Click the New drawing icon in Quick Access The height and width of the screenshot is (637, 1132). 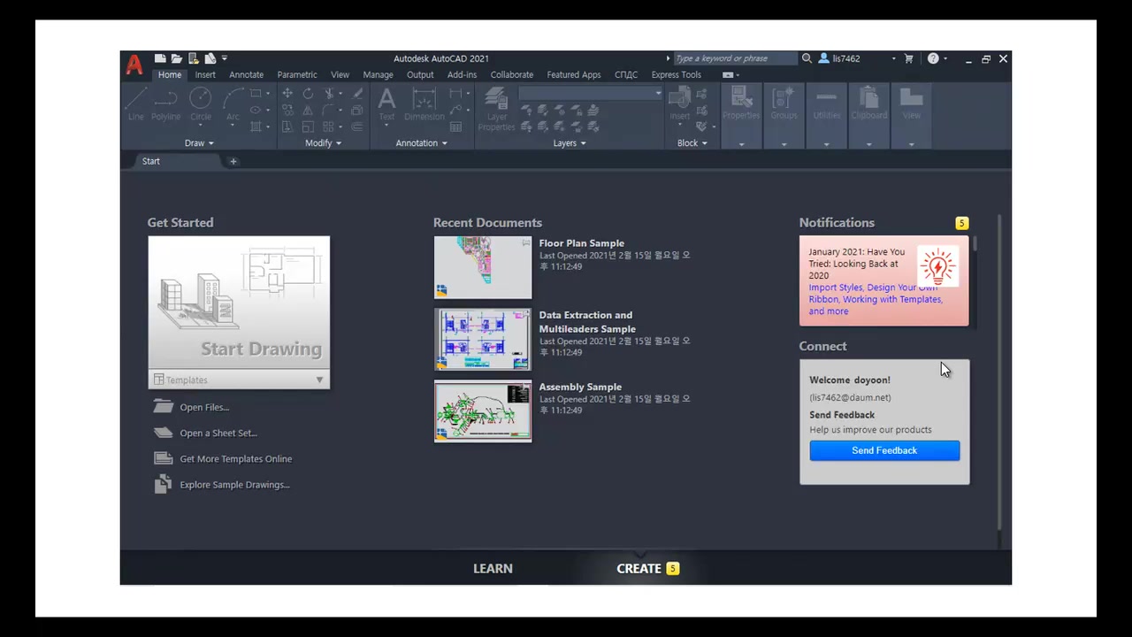pyautogui.click(x=160, y=58)
